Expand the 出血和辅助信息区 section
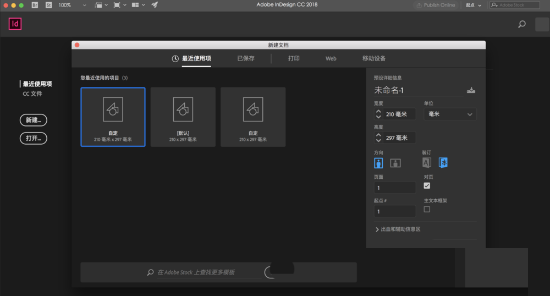Screen dimensions: 550x296 [397, 229]
